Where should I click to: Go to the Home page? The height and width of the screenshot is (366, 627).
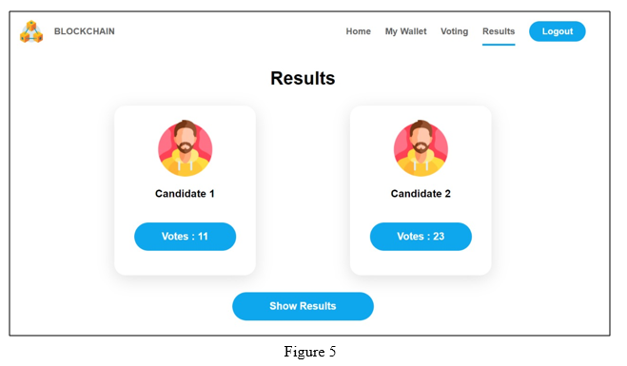click(359, 31)
